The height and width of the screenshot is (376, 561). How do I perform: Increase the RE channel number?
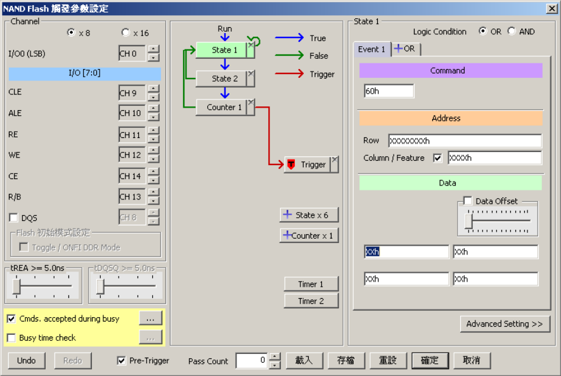[153, 131]
